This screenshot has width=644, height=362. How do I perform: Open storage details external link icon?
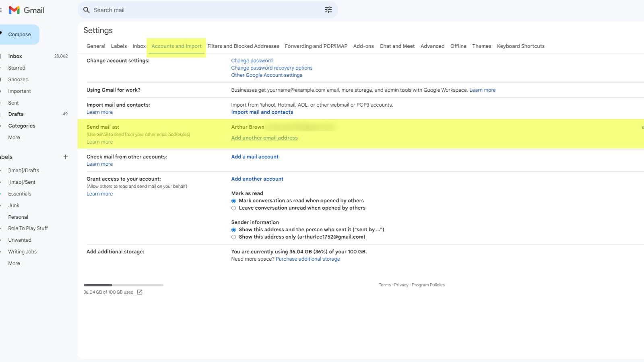pyautogui.click(x=140, y=292)
